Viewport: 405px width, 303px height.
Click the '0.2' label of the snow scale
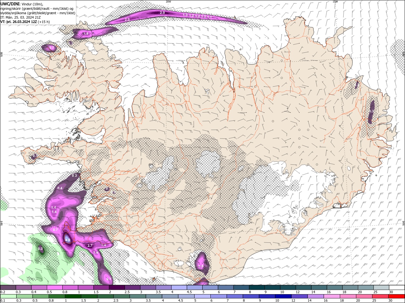[3, 292]
